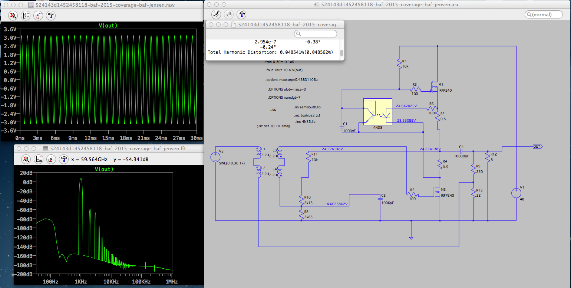Click the 24.647029V node voltage label
Viewport: 571px width, 288px height.
406,106
